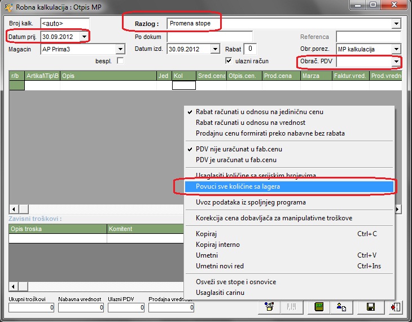The image size is (412, 322).
Task: Click the barcode icon button
Action: pos(292,307)
